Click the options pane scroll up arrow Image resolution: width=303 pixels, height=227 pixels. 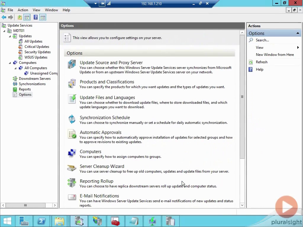[x=242, y=33]
